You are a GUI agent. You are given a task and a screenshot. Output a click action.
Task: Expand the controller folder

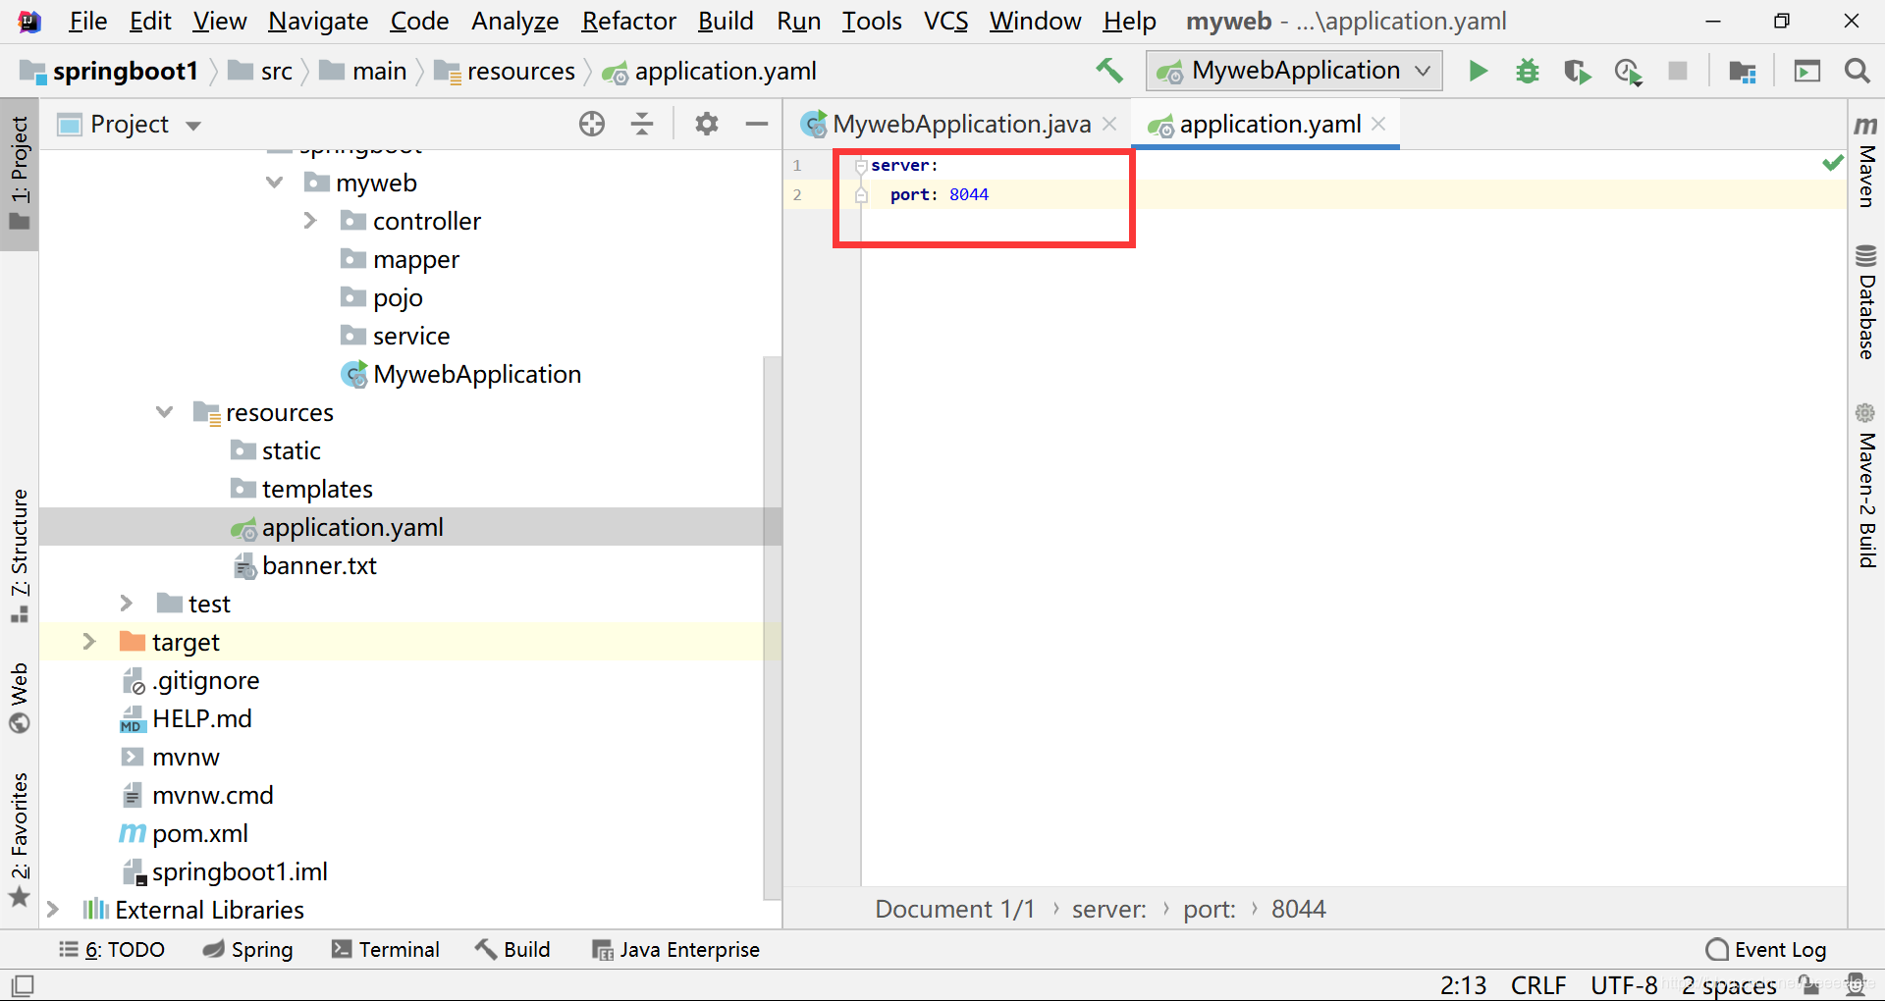click(x=310, y=221)
